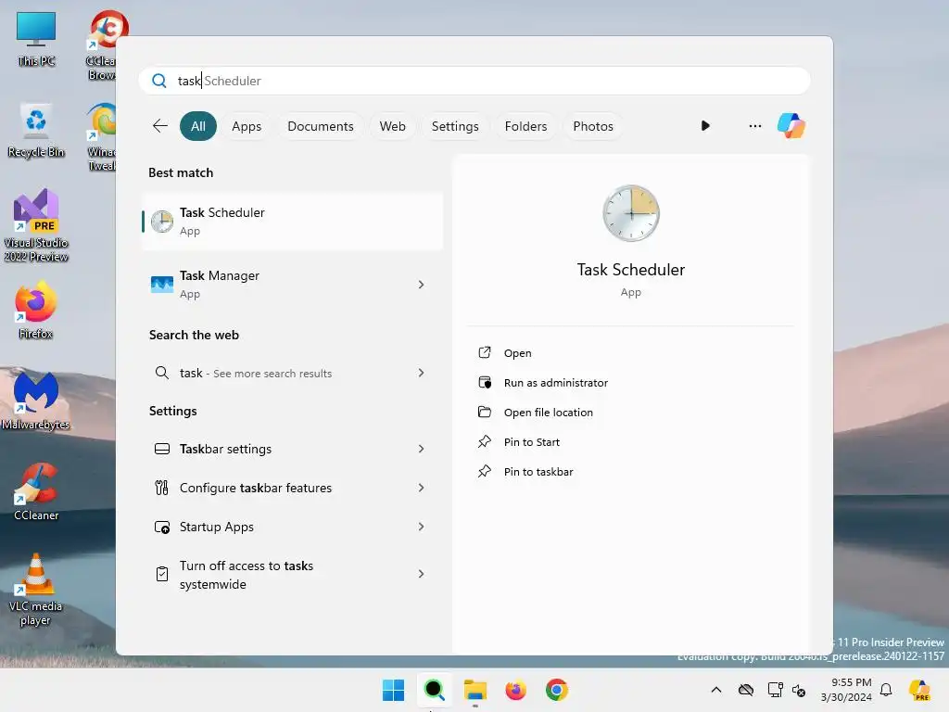949x712 pixels.
Task: Switch to the Settings filter tab
Action: 455,126
